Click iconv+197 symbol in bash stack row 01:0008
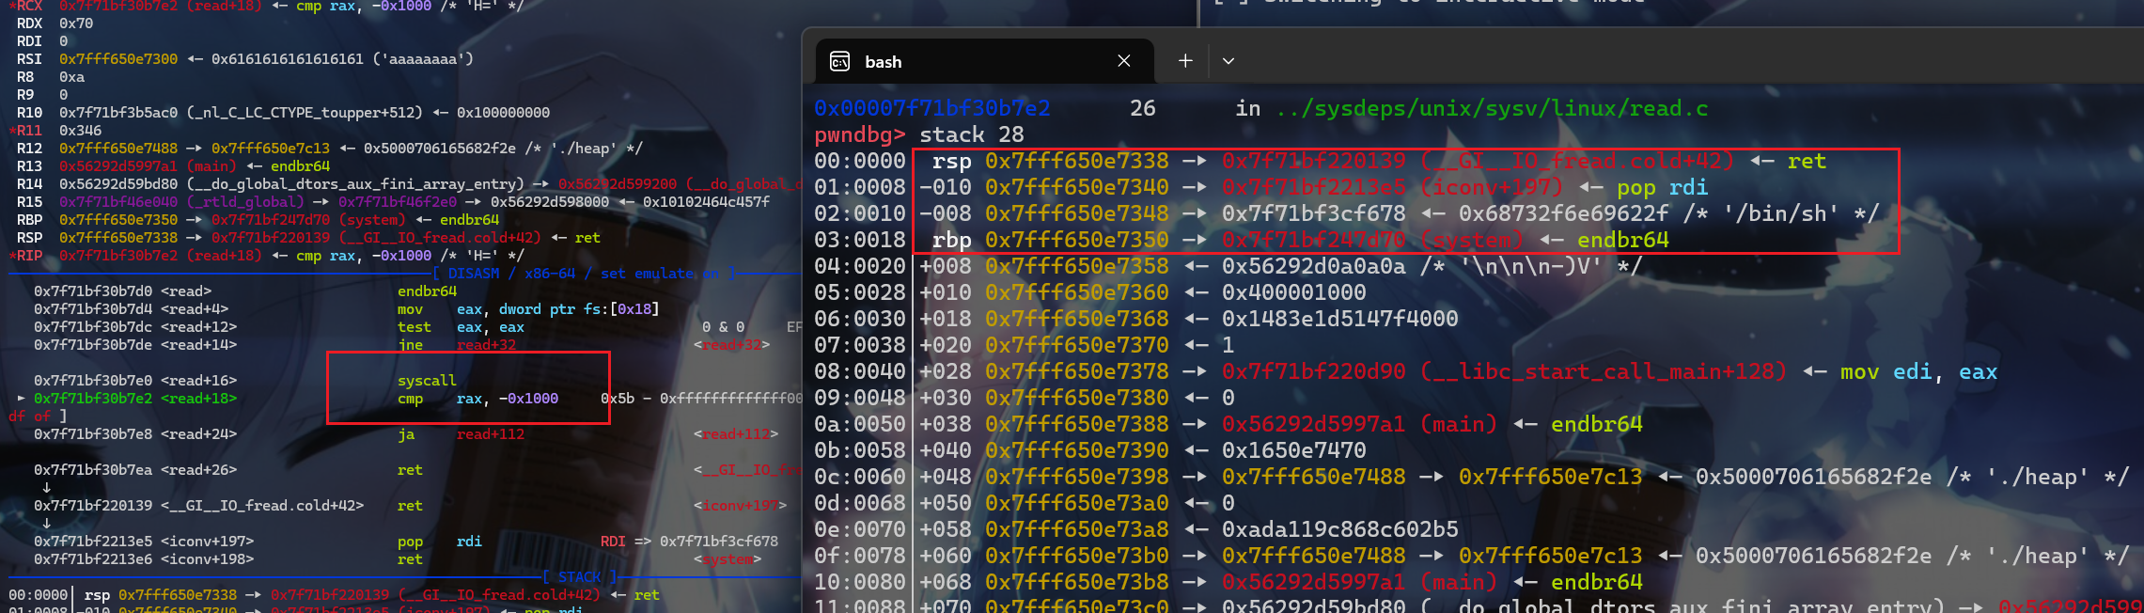This screenshot has width=2144, height=613. coord(1492,187)
